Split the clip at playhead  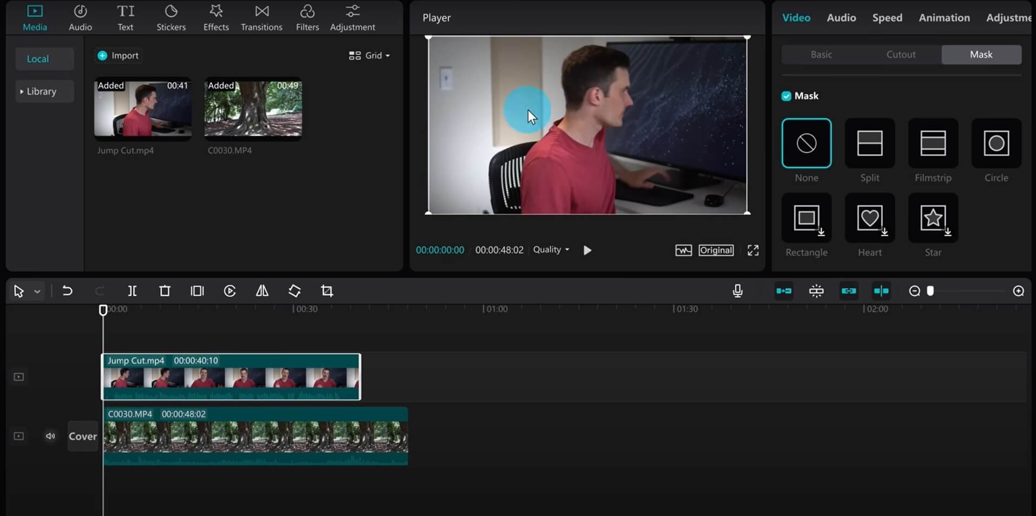132,291
